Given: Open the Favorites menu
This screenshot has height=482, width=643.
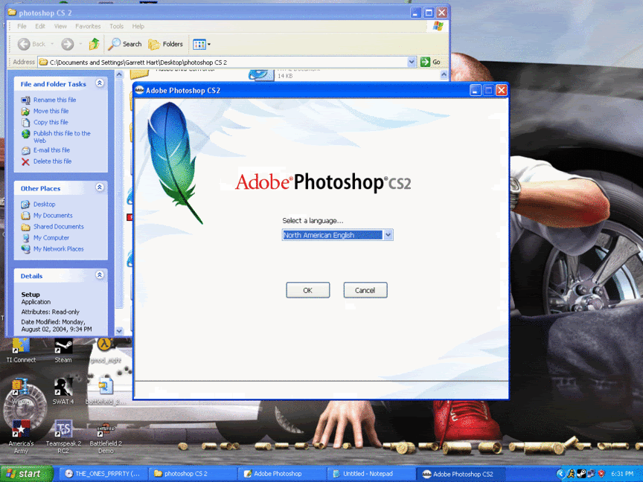Looking at the screenshot, I should pos(88,26).
